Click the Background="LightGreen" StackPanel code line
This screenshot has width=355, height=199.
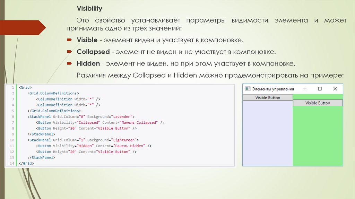tap(83, 140)
